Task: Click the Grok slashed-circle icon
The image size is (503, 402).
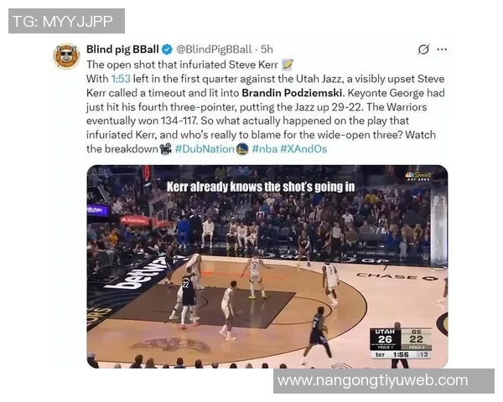Action: (x=423, y=49)
